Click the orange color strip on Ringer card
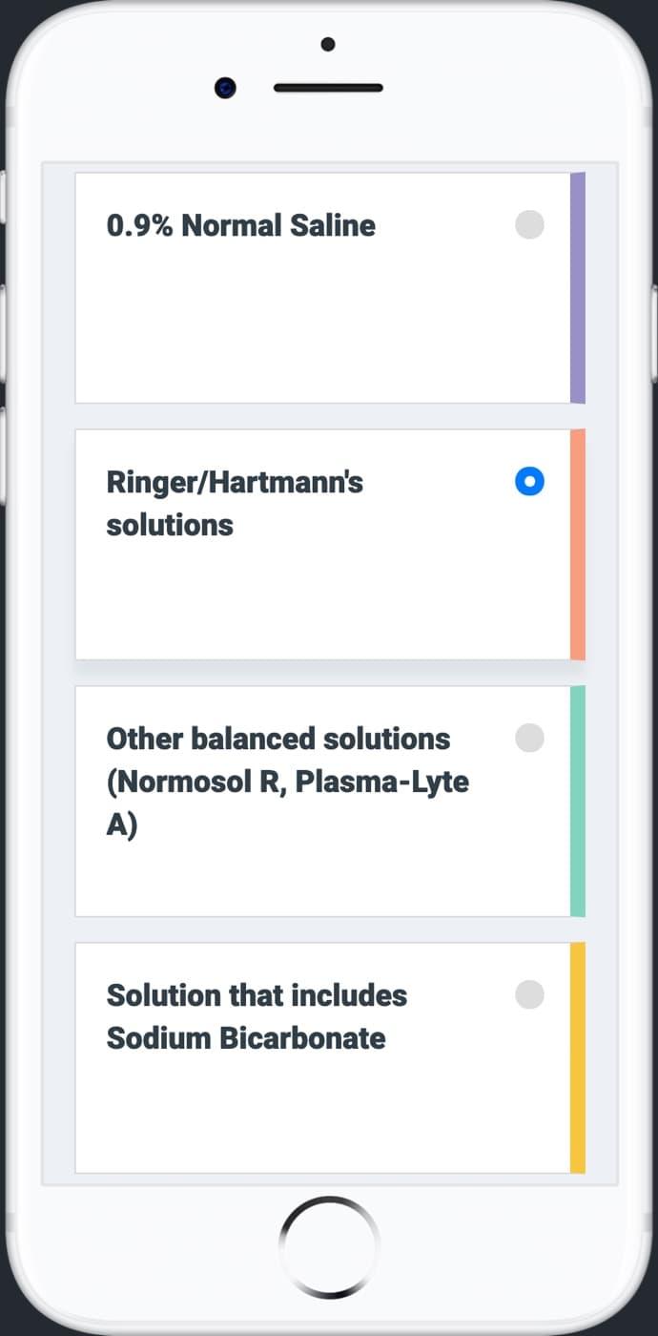Viewport: 658px width, 1336px height. click(578, 545)
